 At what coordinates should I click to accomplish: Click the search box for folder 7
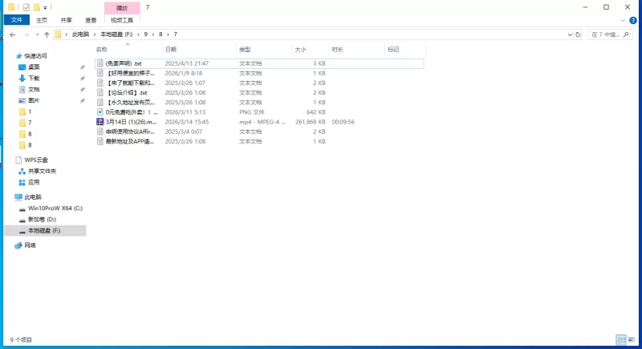pos(612,35)
